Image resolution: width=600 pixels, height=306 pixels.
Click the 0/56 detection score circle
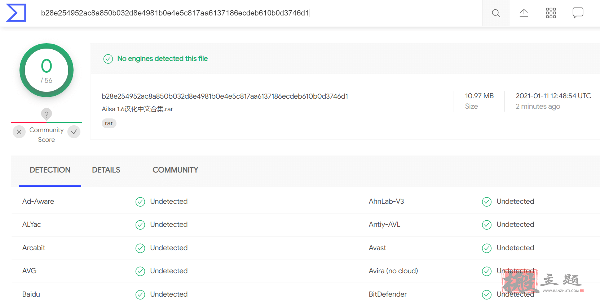(47, 70)
